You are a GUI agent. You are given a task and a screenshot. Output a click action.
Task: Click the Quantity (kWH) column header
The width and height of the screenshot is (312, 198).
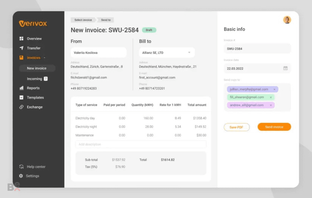pyautogui.click(x=142, y=105)
